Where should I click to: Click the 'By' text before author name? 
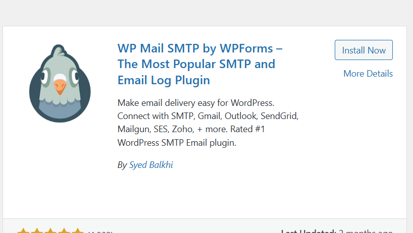pyautogui.click(x=122, y=165)
